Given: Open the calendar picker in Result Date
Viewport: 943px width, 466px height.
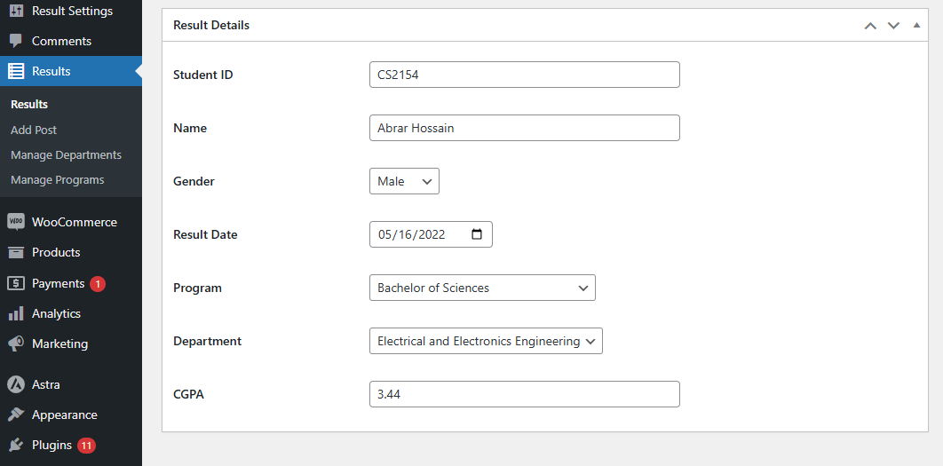Looking at the screenshot, I should 477,234.
